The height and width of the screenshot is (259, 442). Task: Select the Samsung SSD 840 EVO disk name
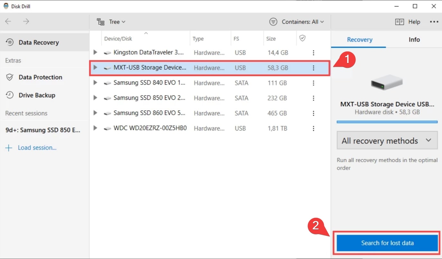coord(150,83)
